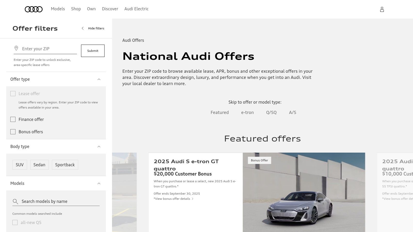This screenshot has height=232, width=413.
Task: Click the $20,000 Customer Bonus text
Action: tap(183, 174)
